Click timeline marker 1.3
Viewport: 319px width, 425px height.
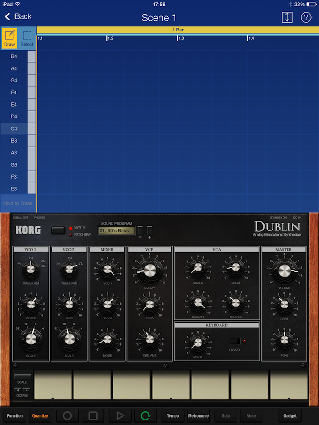180,38
